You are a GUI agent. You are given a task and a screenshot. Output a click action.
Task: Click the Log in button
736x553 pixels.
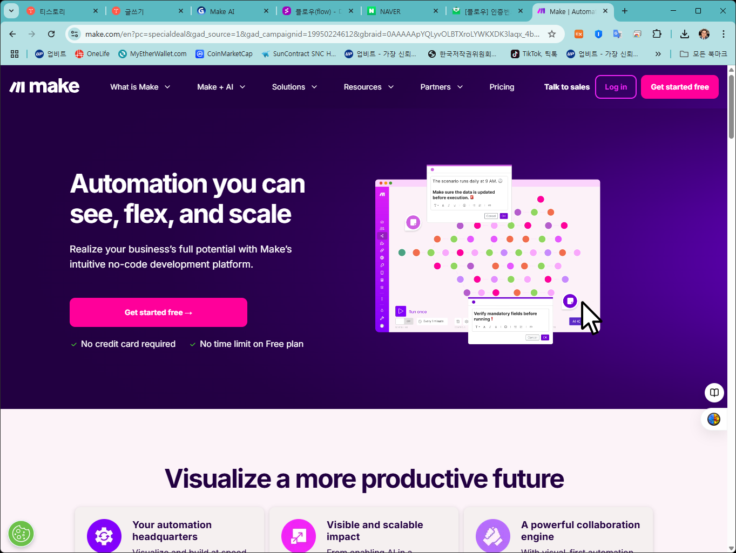[x=616, y=87]
